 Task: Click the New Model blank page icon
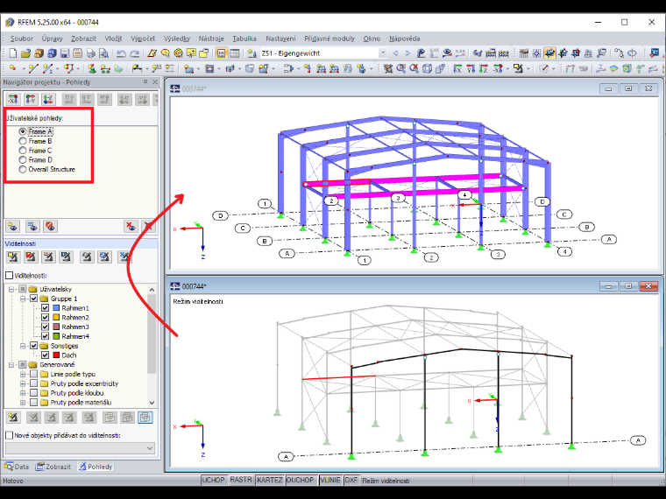[x=13, y=53]
